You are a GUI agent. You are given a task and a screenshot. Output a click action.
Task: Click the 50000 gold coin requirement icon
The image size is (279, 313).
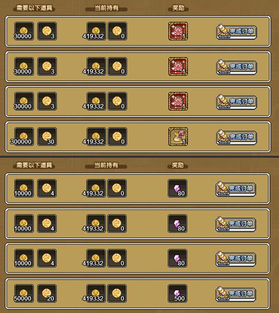point(24,293)
